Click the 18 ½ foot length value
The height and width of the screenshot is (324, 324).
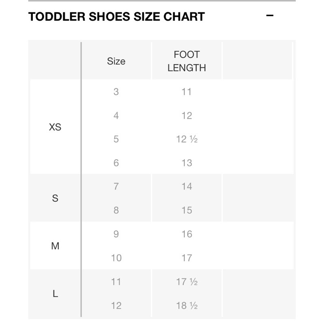(x=187, y=305)
